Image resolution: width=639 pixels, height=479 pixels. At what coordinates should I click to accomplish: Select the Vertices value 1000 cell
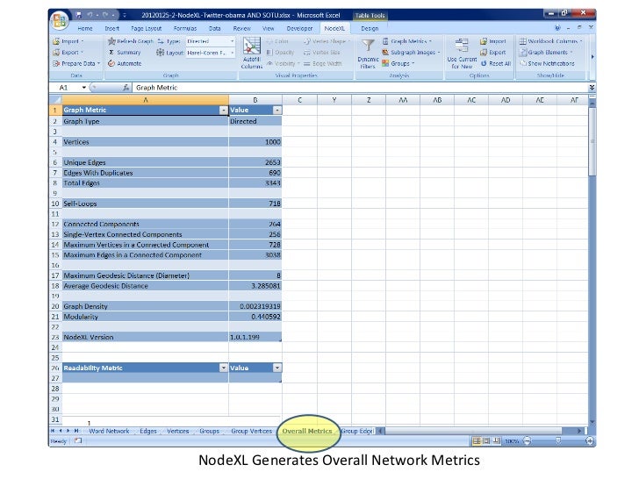(255, 142)
